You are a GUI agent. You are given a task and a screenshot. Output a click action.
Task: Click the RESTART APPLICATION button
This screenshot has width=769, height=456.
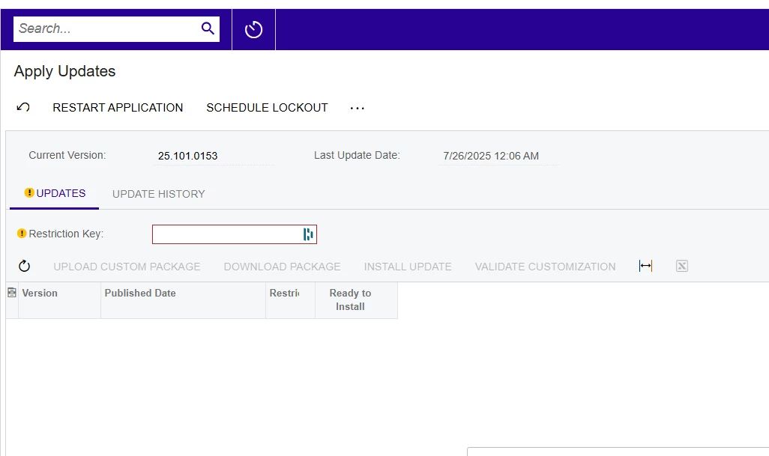(118, 108)
